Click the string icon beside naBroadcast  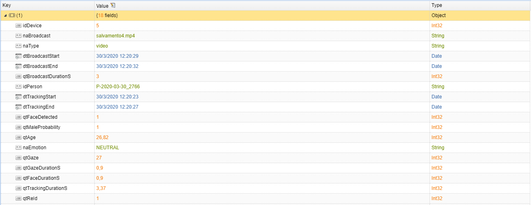click(18, 36)
